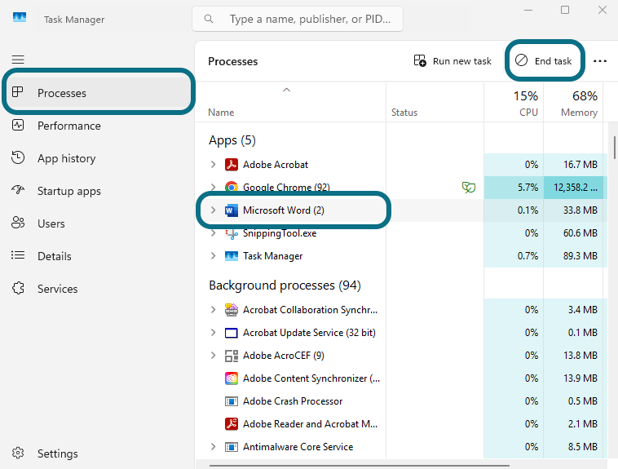Click SnippingTool.exe's 60.6 MB memory cell
Viewport: 618px width, 469px height.
573,233
